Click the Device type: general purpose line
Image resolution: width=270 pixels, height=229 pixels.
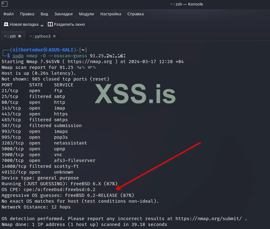pos(40,178)
